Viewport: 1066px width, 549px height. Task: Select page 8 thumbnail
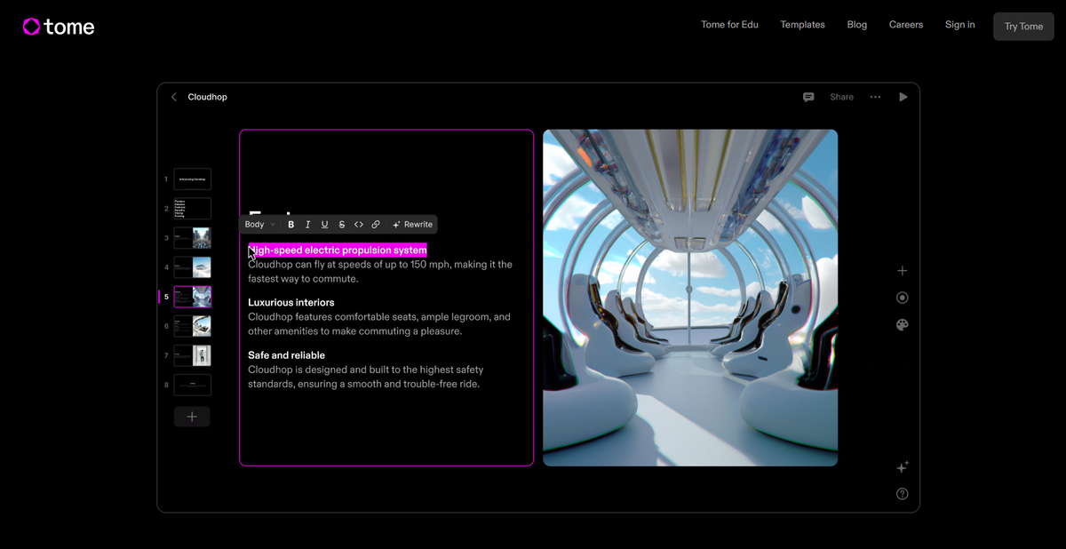pos(193,385)
